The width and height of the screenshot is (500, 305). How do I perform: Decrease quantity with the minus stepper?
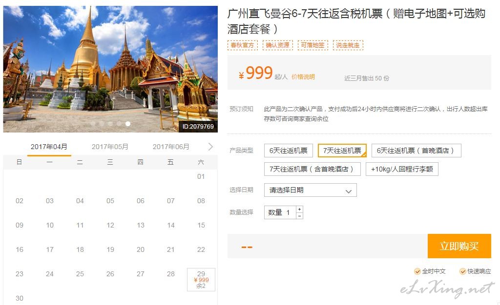point(299,216)
